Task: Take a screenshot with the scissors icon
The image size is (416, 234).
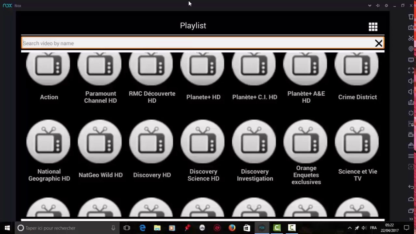Action: click(411, 38)
